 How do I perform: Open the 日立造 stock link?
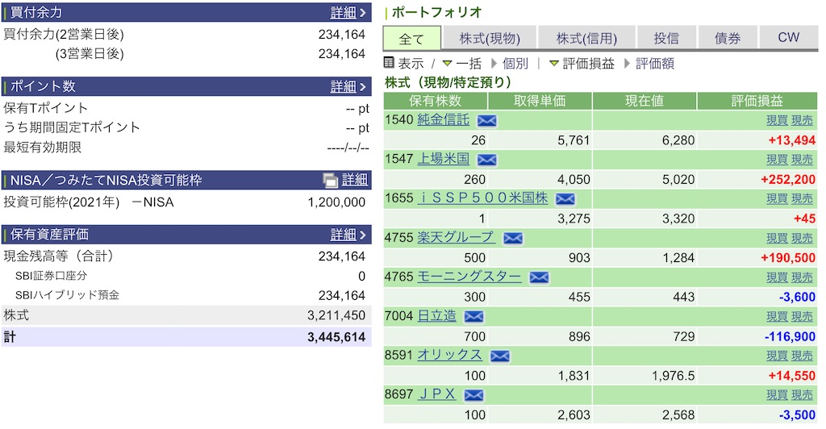436,316
